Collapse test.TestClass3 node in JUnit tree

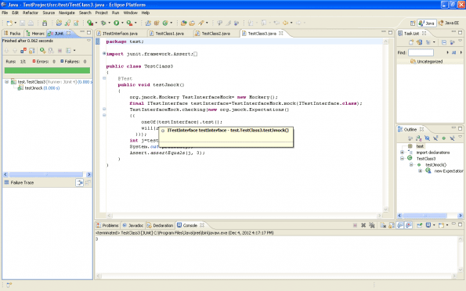[x=6, y=81]
